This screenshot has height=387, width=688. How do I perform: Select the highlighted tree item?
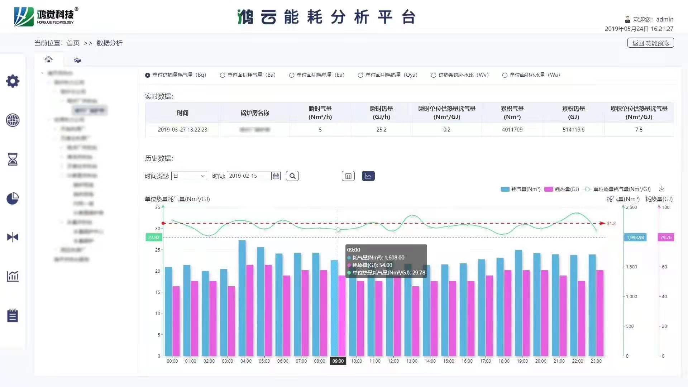pos(90,110)
